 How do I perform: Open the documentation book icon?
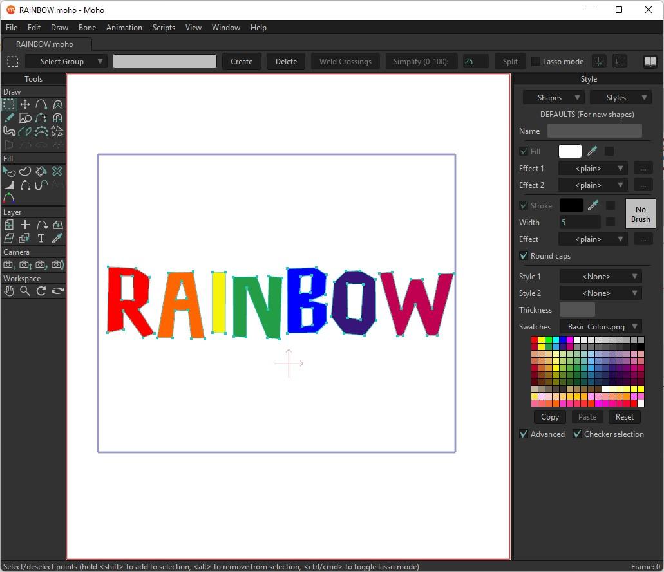point(650,61)
